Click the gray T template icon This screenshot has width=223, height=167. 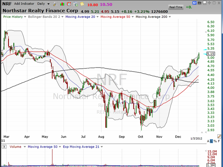coord(200,3)
